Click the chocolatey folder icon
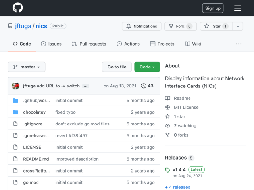Viewport: 254px width, 190px height. tap(15, 112)
